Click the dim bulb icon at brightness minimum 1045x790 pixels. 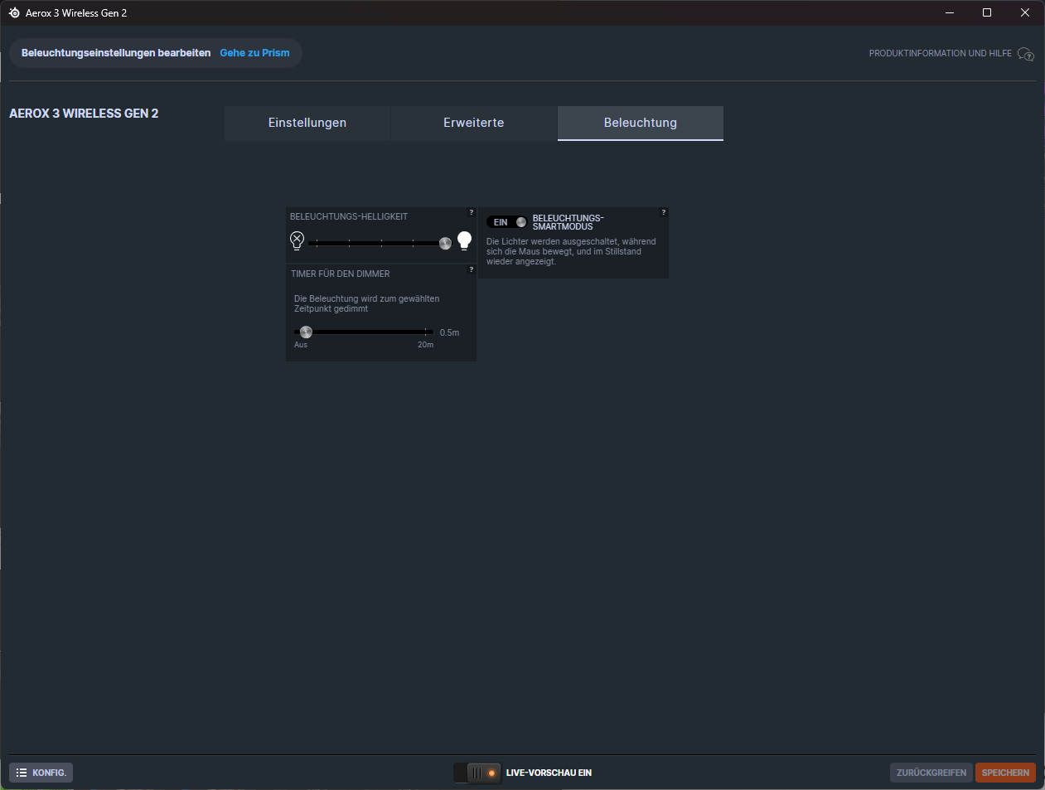click(x=297, y=241)
